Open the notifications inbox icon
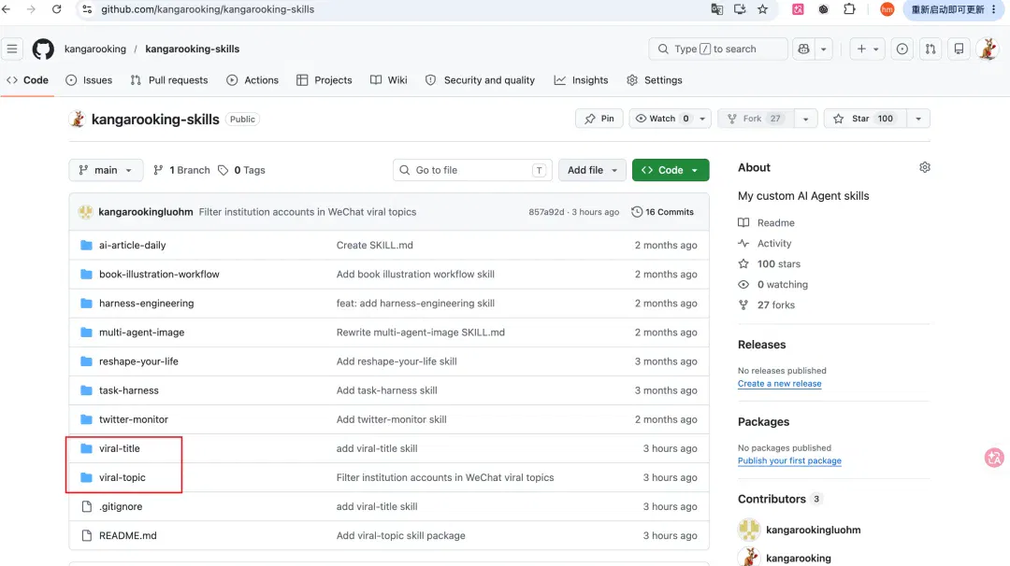1010x566 pixels. (x=959, y=49)
